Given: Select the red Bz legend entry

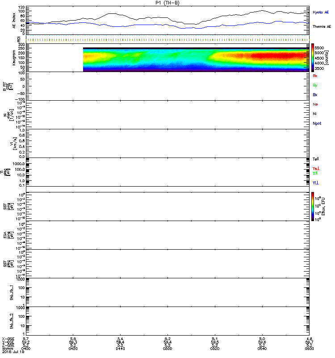Looking at the screenshot, I should coord(315,76).
